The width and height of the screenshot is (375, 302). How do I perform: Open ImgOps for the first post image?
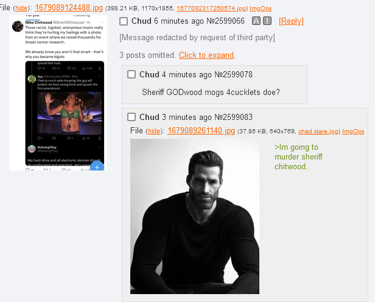click(261, 9)
